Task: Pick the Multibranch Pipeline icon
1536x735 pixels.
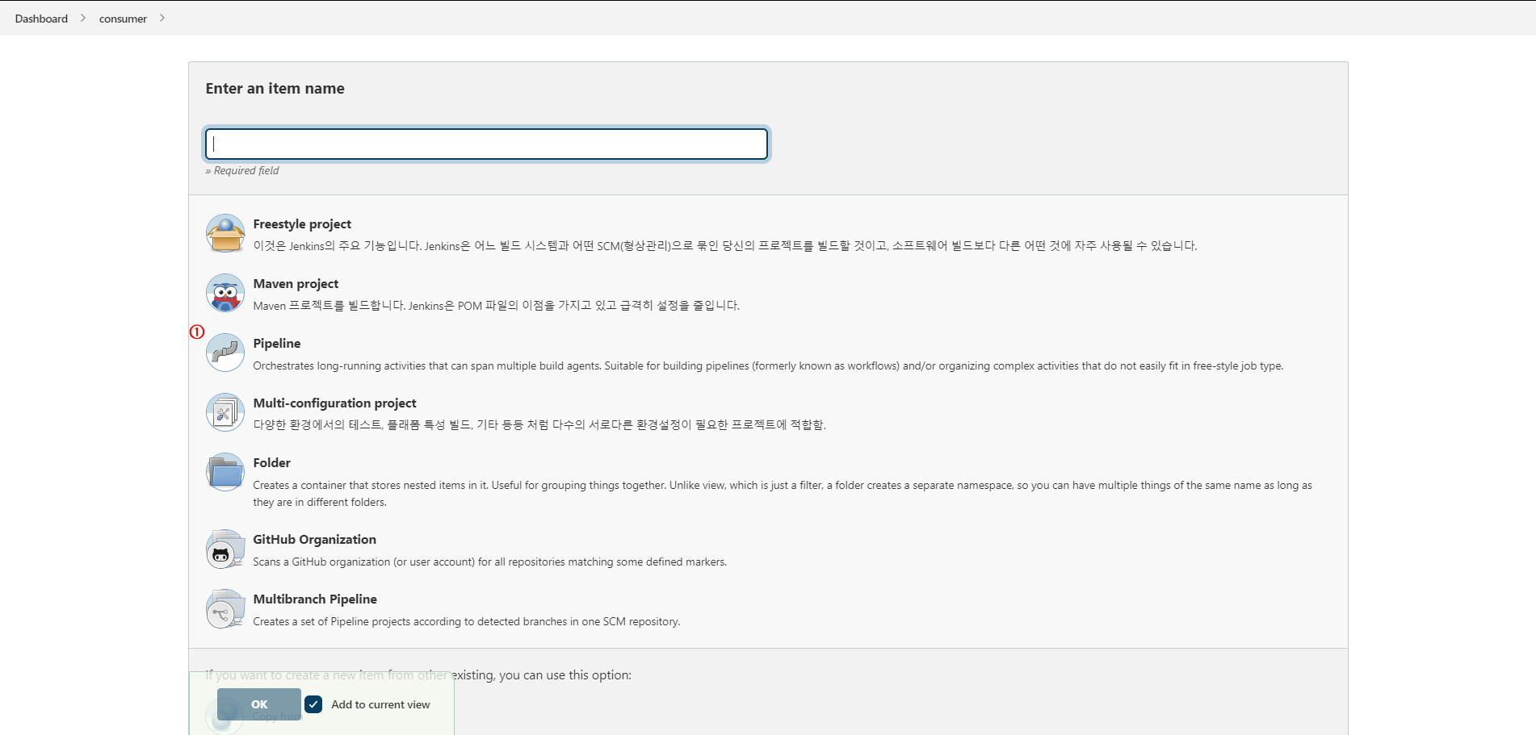Action: [225, 608]
